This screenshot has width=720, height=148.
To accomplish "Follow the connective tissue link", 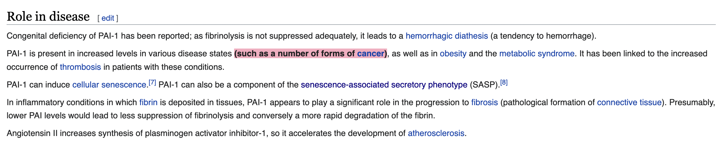I will point(629,102).
